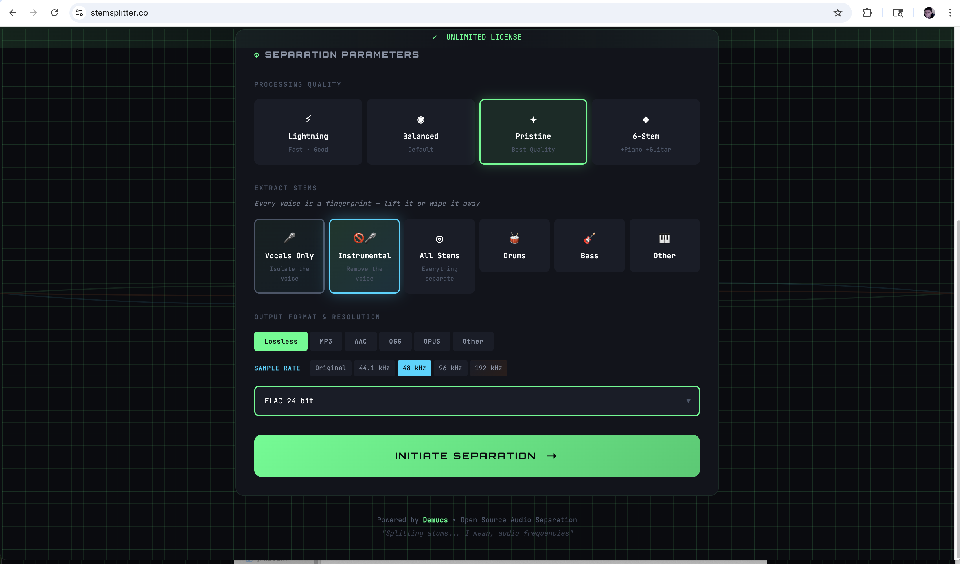960x564 pixels.
Task: Open the FLAC 24-bit format dropdown
Action: pos(477,401)
